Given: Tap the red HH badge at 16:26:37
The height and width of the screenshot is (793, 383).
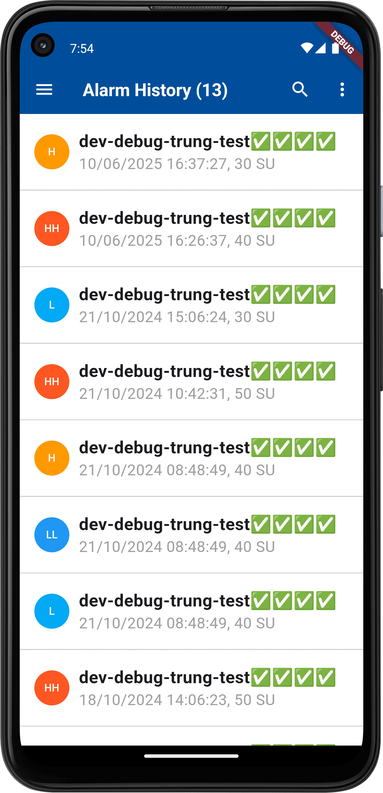Looking at the screenshot, I should [52, 229].
